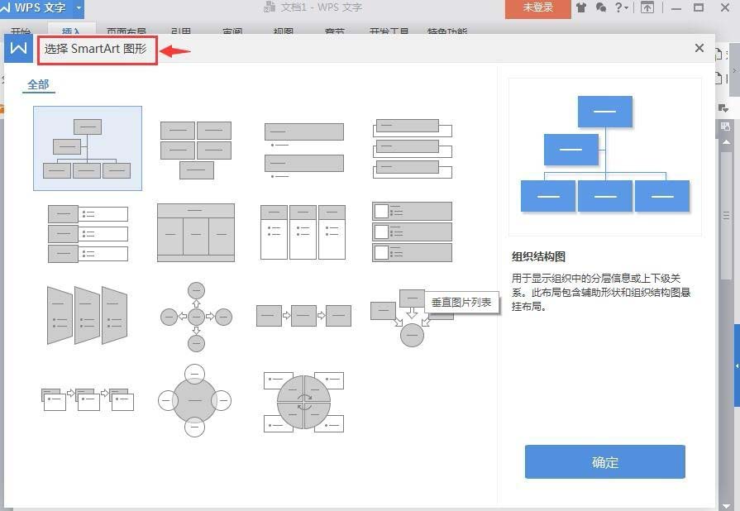Click the blue side panel expand handle
This screenshot has height=511, width=740.
[737, 365]
